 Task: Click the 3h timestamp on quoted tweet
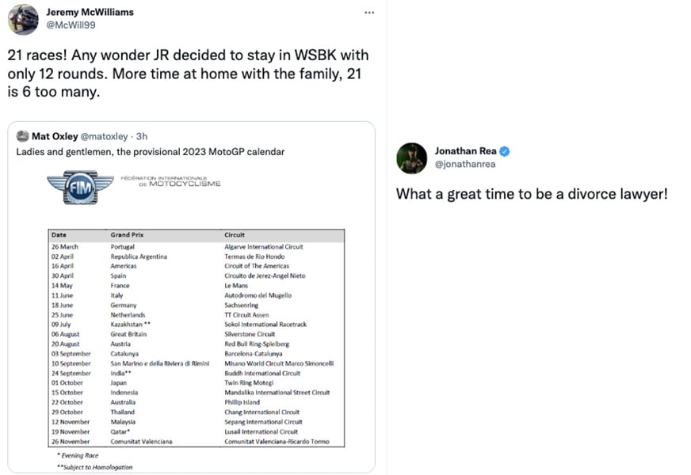pos(142,136)
